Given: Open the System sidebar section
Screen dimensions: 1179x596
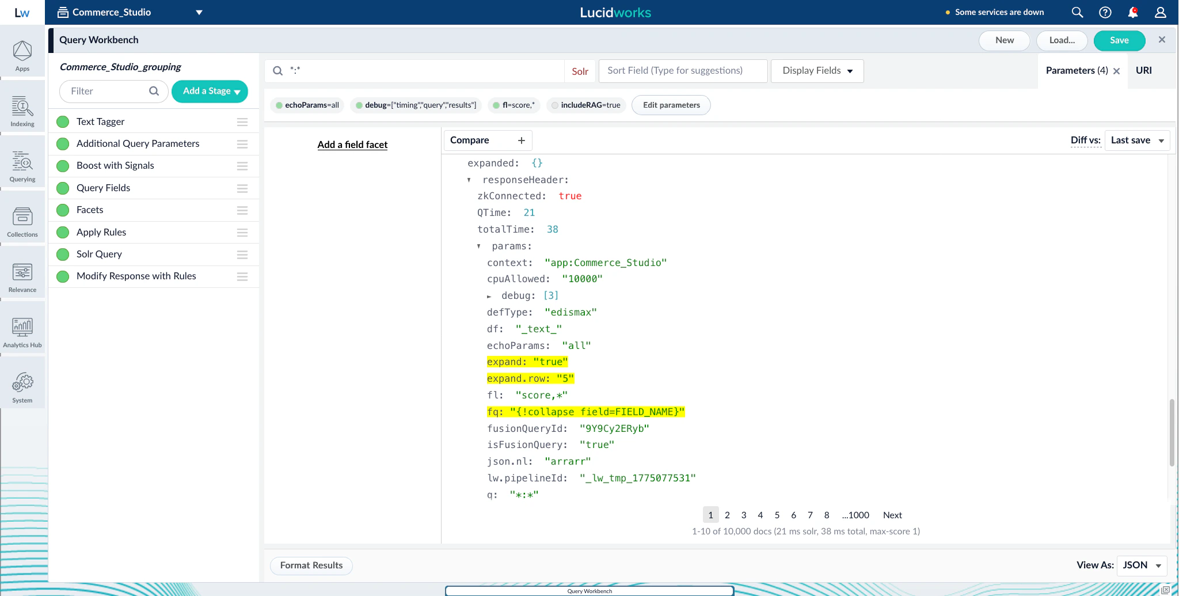Looking at the screenshot, I should coord(22,385).
